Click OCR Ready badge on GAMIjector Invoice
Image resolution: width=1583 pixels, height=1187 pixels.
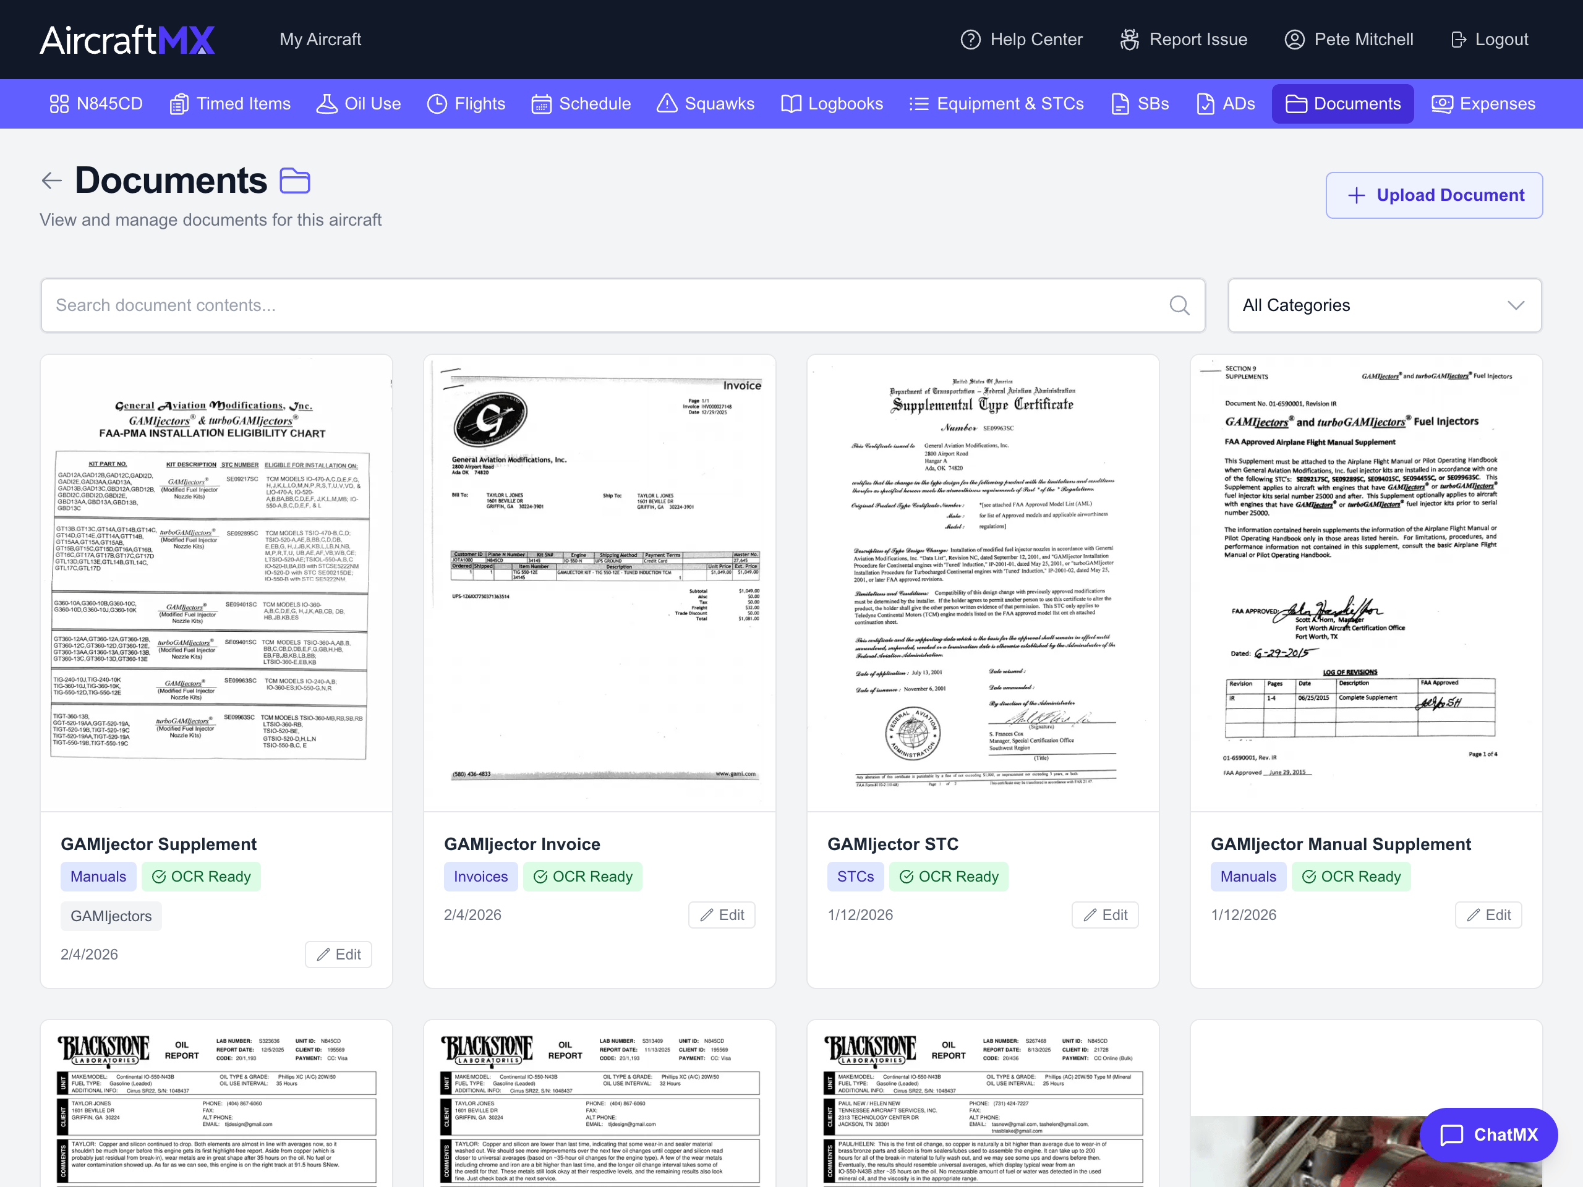point(582,877)
